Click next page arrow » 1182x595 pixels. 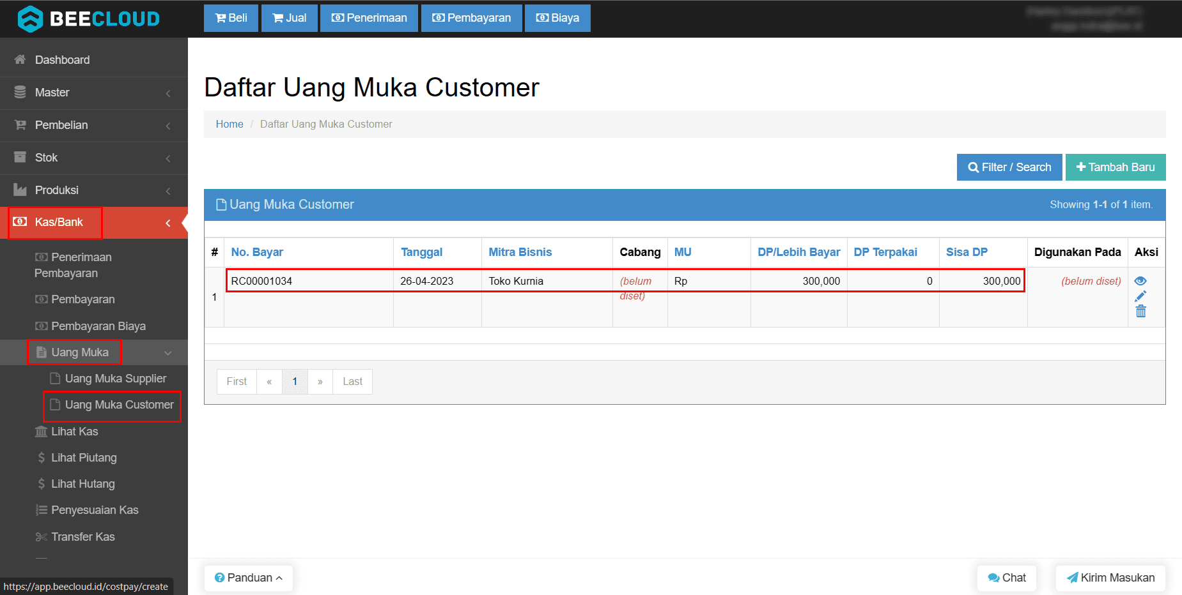pos(320,382)
